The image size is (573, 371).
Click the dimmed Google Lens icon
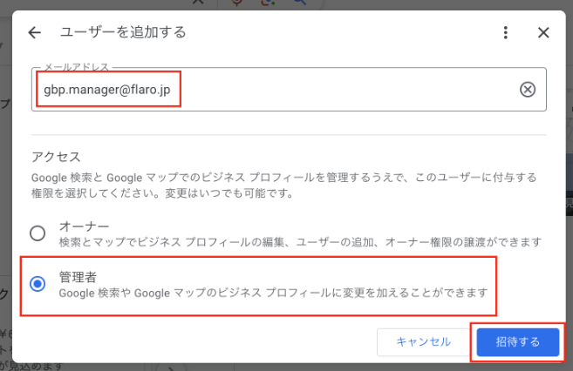click(268, 2)
